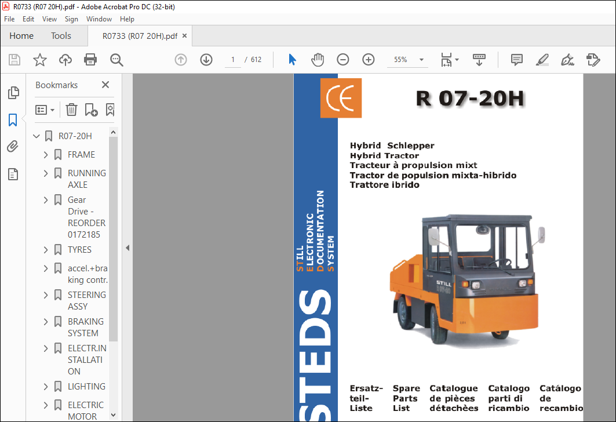
Task: Expand the FRAME bookmark
Action: 46,155
